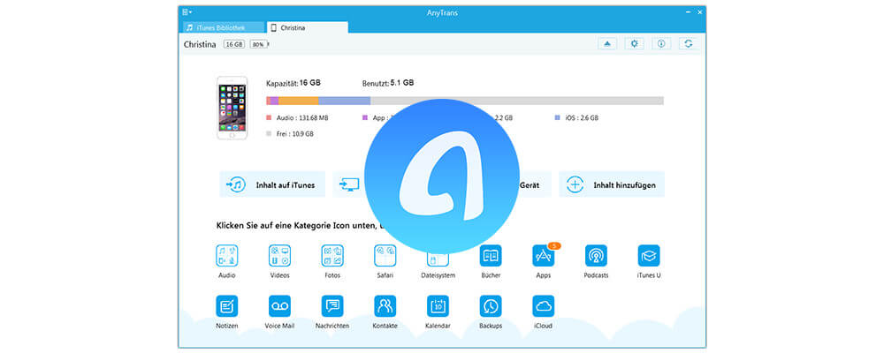
Task: Open the Voice Mail category
Action: (x=279, y=305)
